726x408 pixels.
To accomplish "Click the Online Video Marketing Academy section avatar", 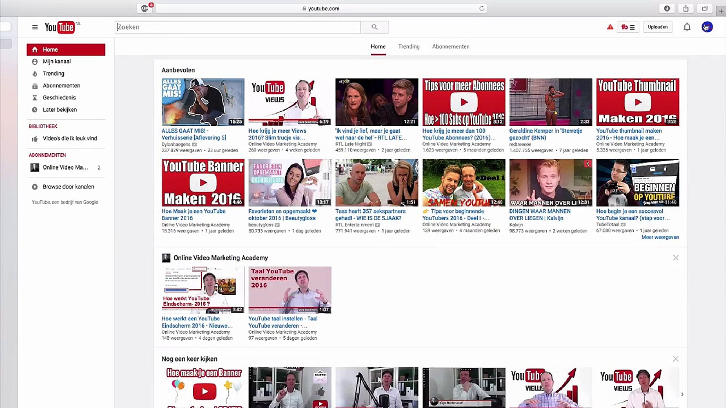I will [166, 258].
